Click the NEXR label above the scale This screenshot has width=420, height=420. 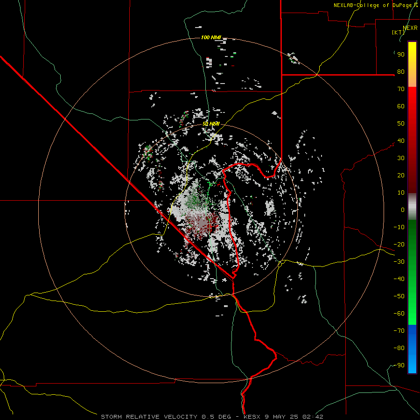[410, 28]
